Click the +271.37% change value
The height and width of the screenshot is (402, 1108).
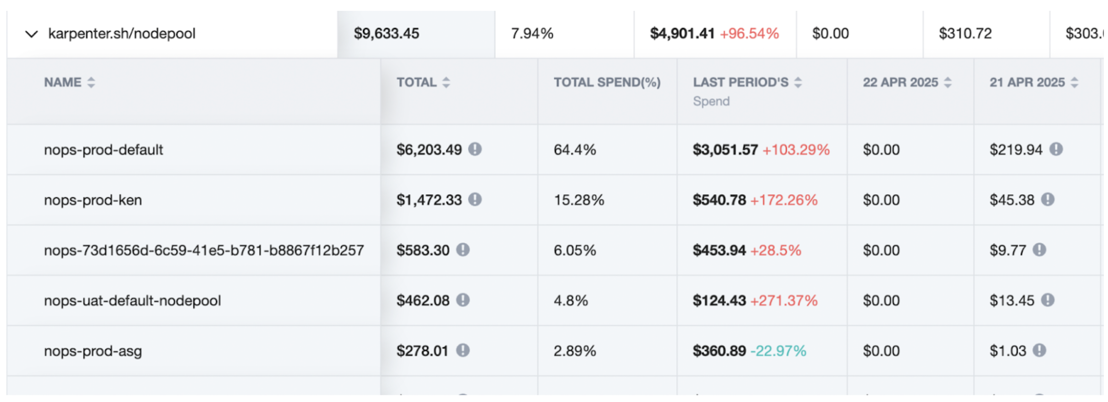(x=784, y=301)
